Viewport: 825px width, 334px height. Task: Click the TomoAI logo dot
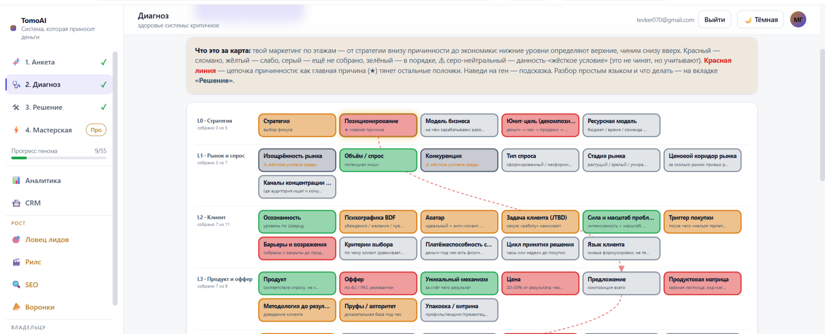coord(13,28)
